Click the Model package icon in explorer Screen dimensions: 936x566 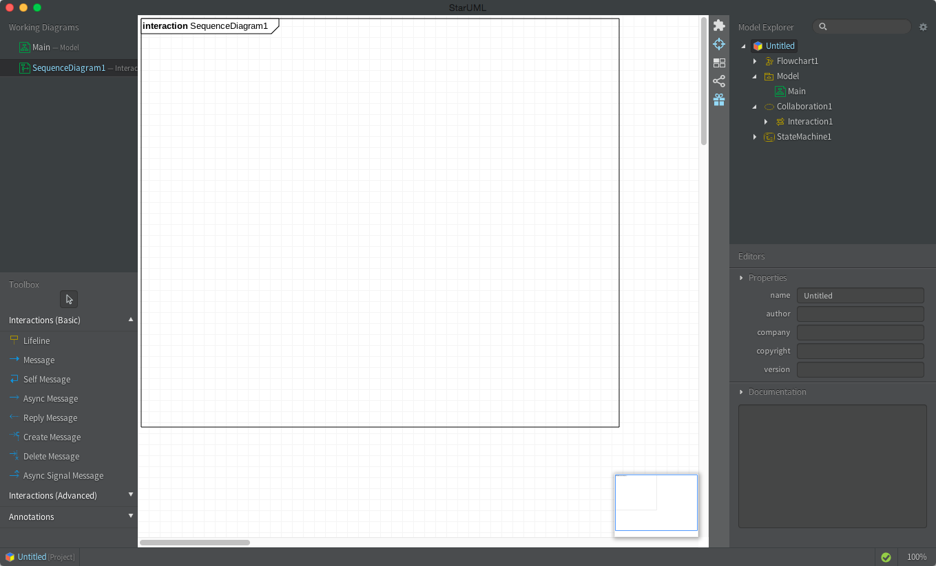[x=769, y=76]
